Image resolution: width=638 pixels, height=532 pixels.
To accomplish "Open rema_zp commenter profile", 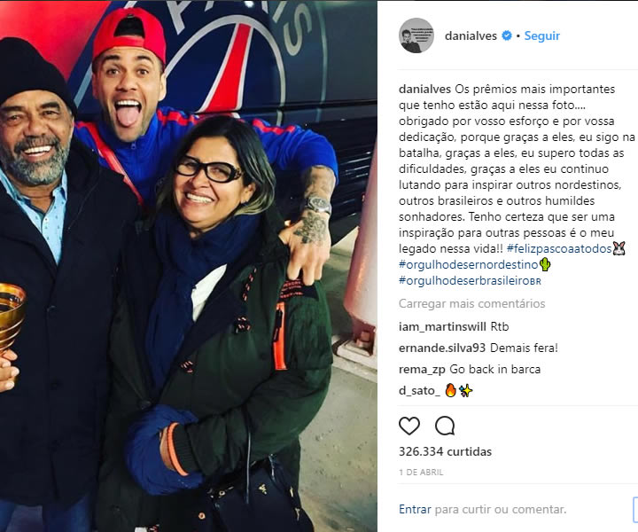I will 422,370.
